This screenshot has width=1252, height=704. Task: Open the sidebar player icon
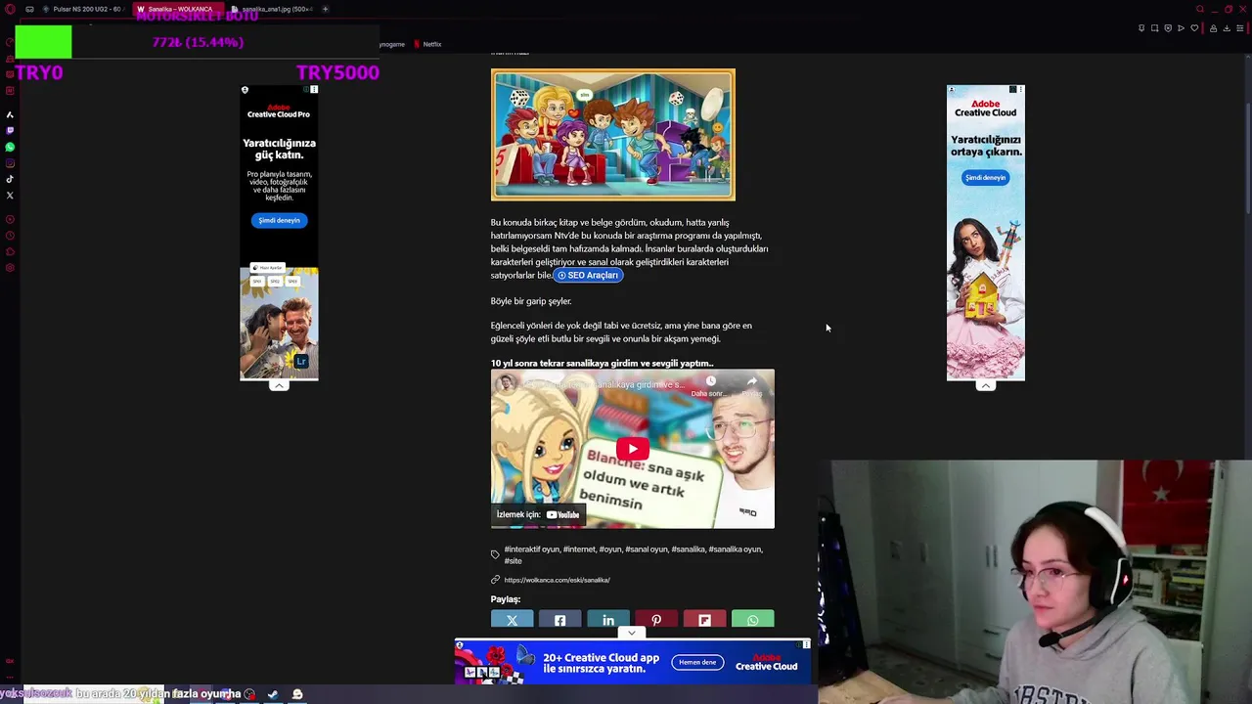click(x=10, y=220)
